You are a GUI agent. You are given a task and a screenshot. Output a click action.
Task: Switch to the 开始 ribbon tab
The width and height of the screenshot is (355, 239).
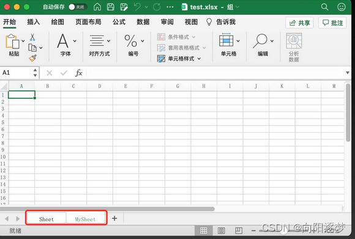point(10,22)
